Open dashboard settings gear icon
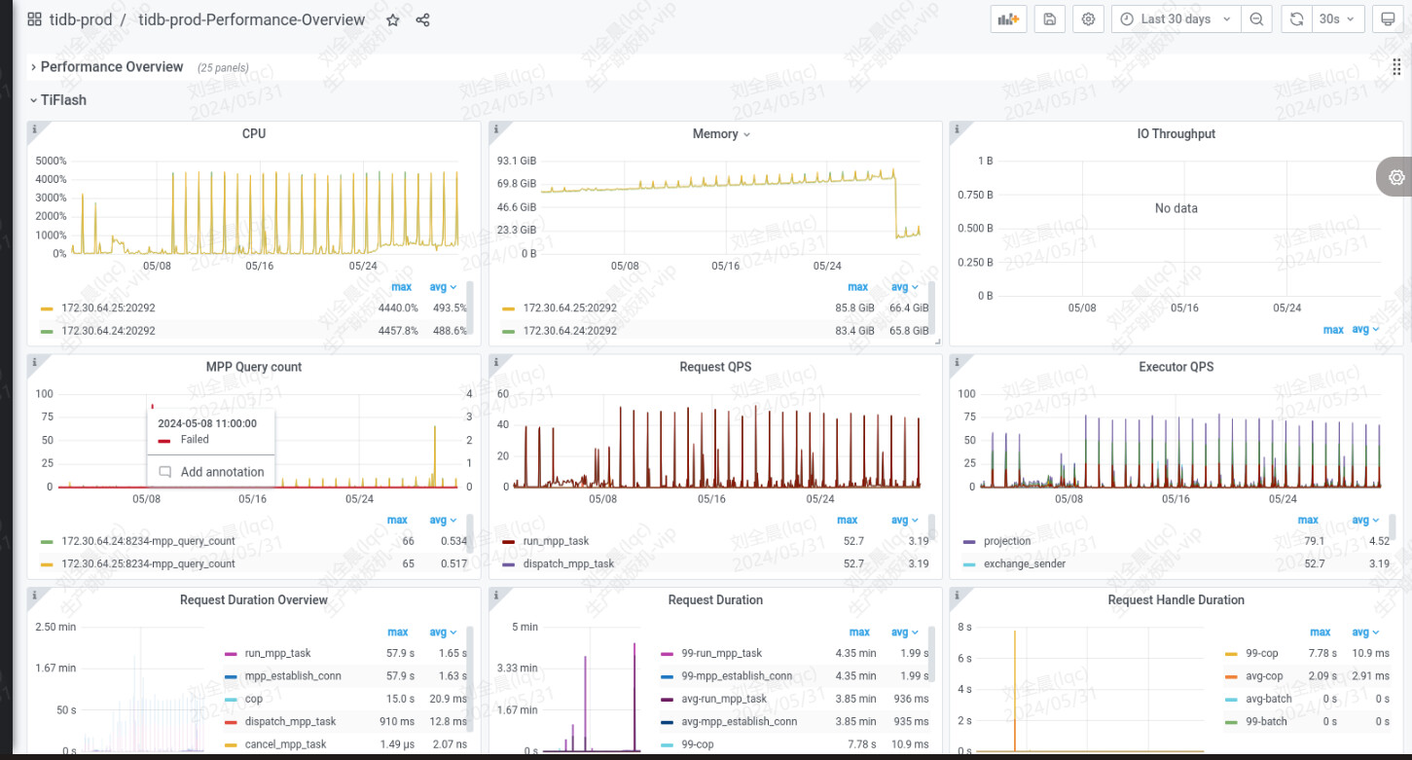The image size is (1412, 760). coord(1089,19)
